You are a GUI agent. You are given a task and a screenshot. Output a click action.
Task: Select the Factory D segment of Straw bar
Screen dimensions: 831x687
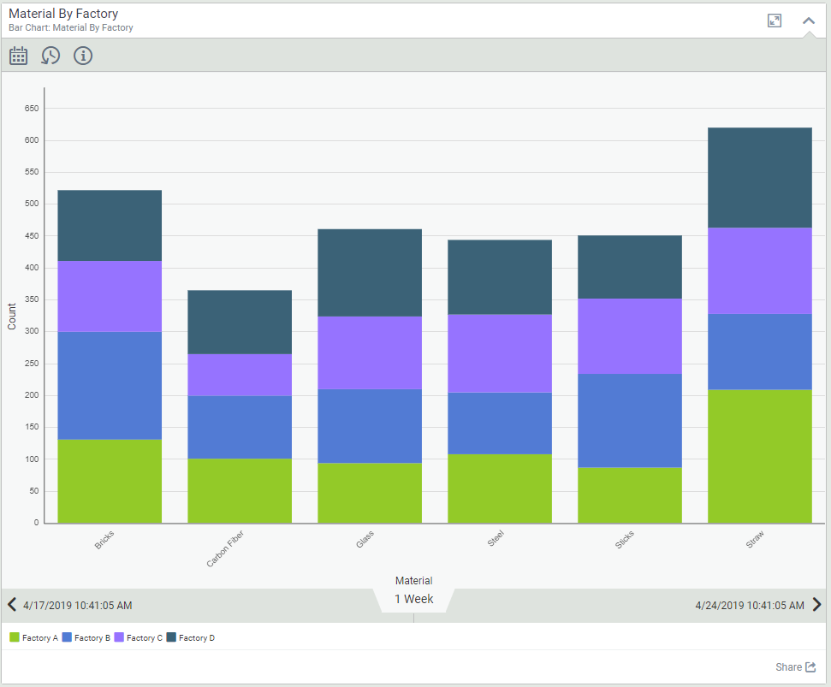(759, 177)
